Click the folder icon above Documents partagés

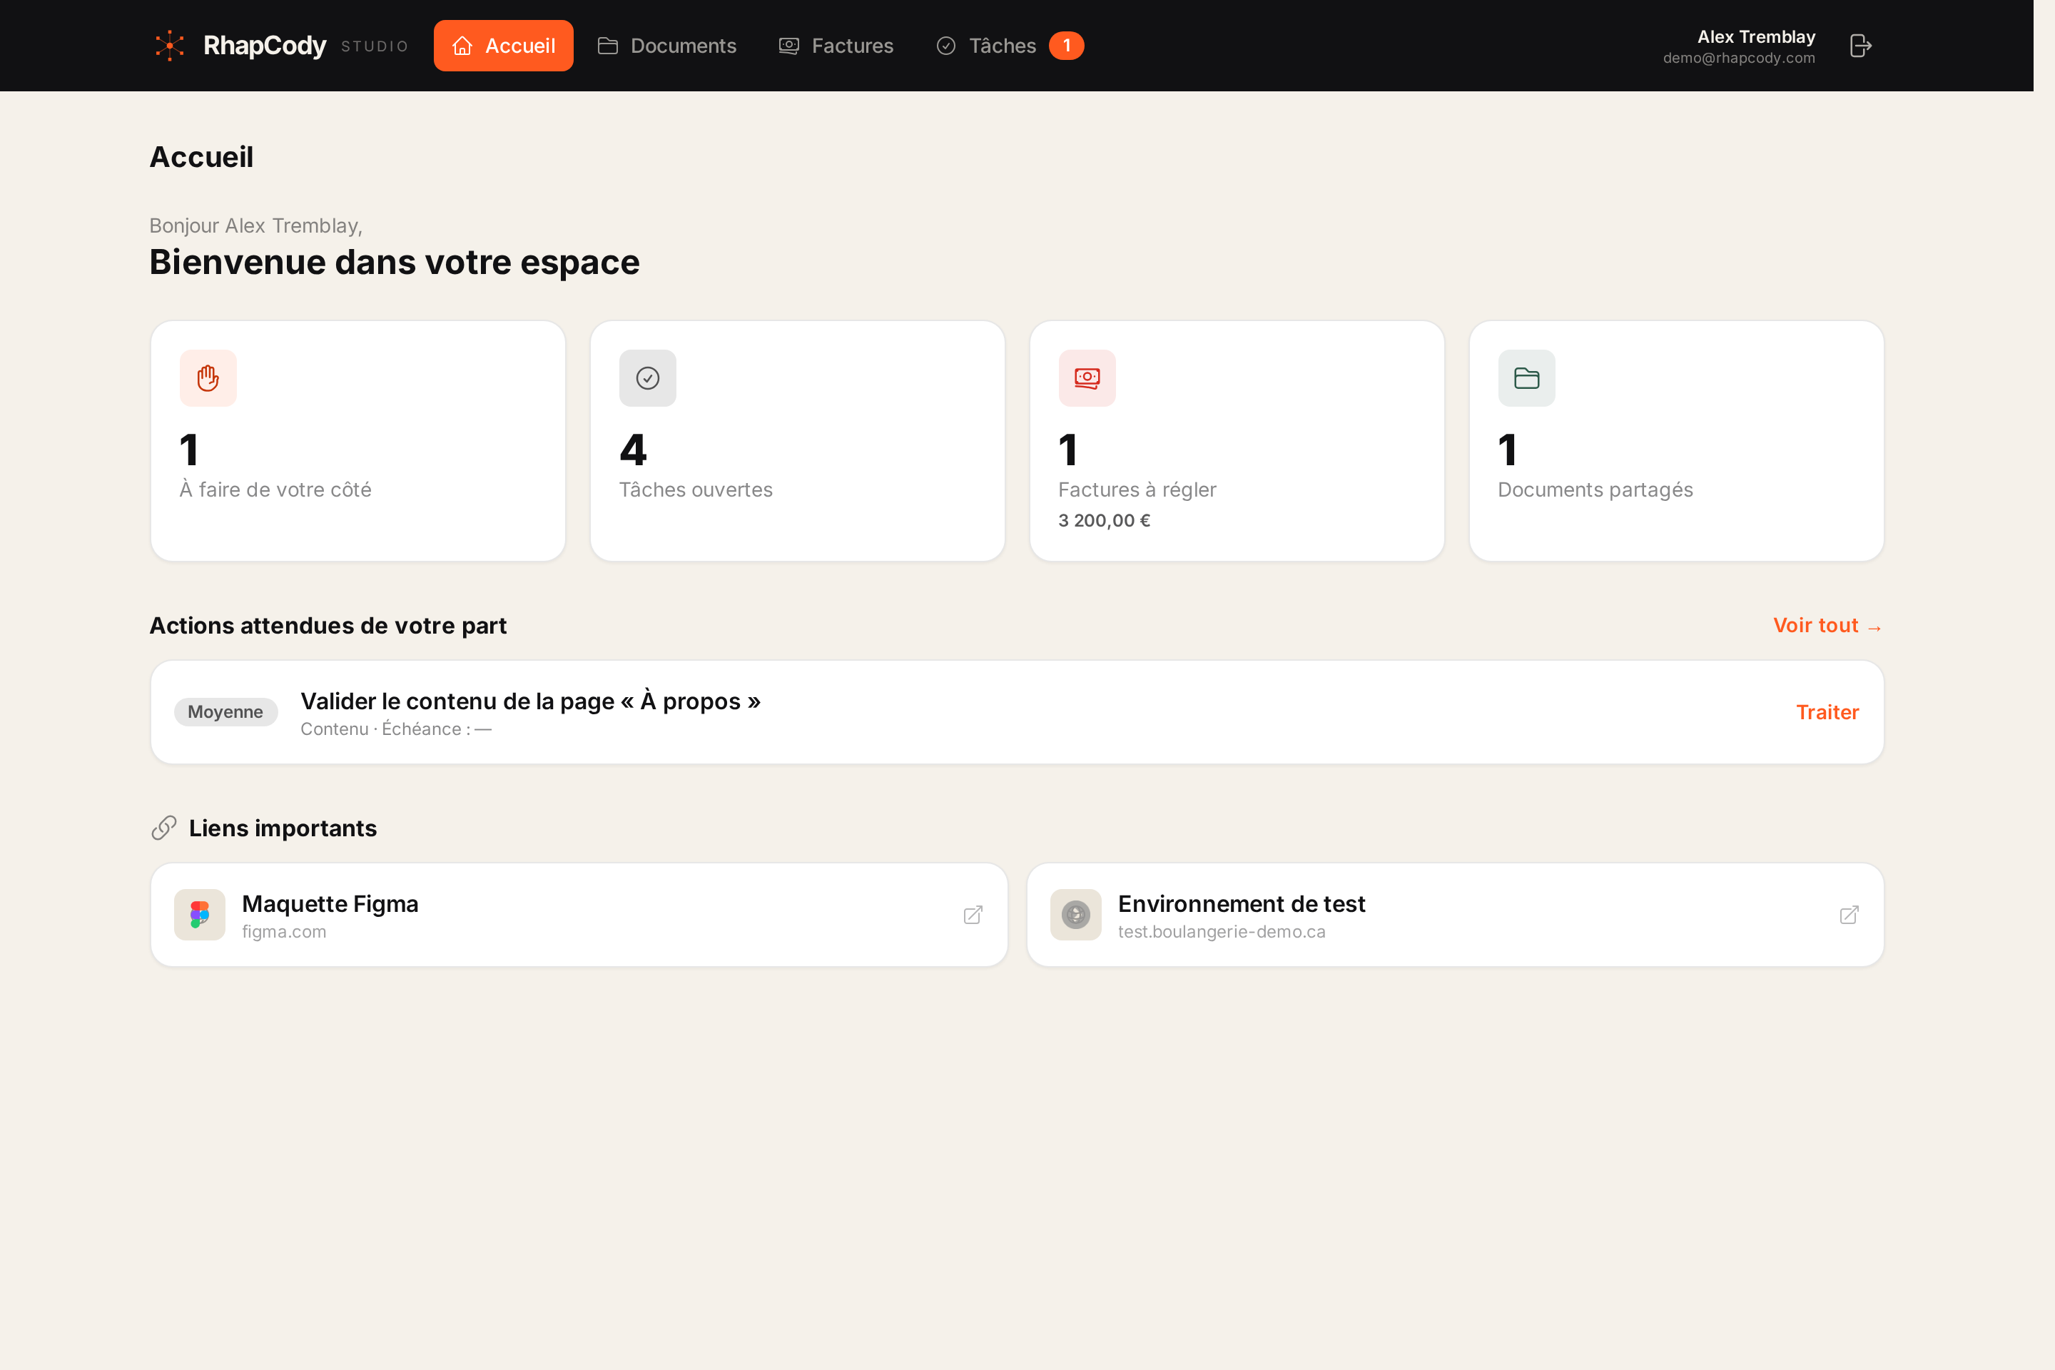point(1526,378)
